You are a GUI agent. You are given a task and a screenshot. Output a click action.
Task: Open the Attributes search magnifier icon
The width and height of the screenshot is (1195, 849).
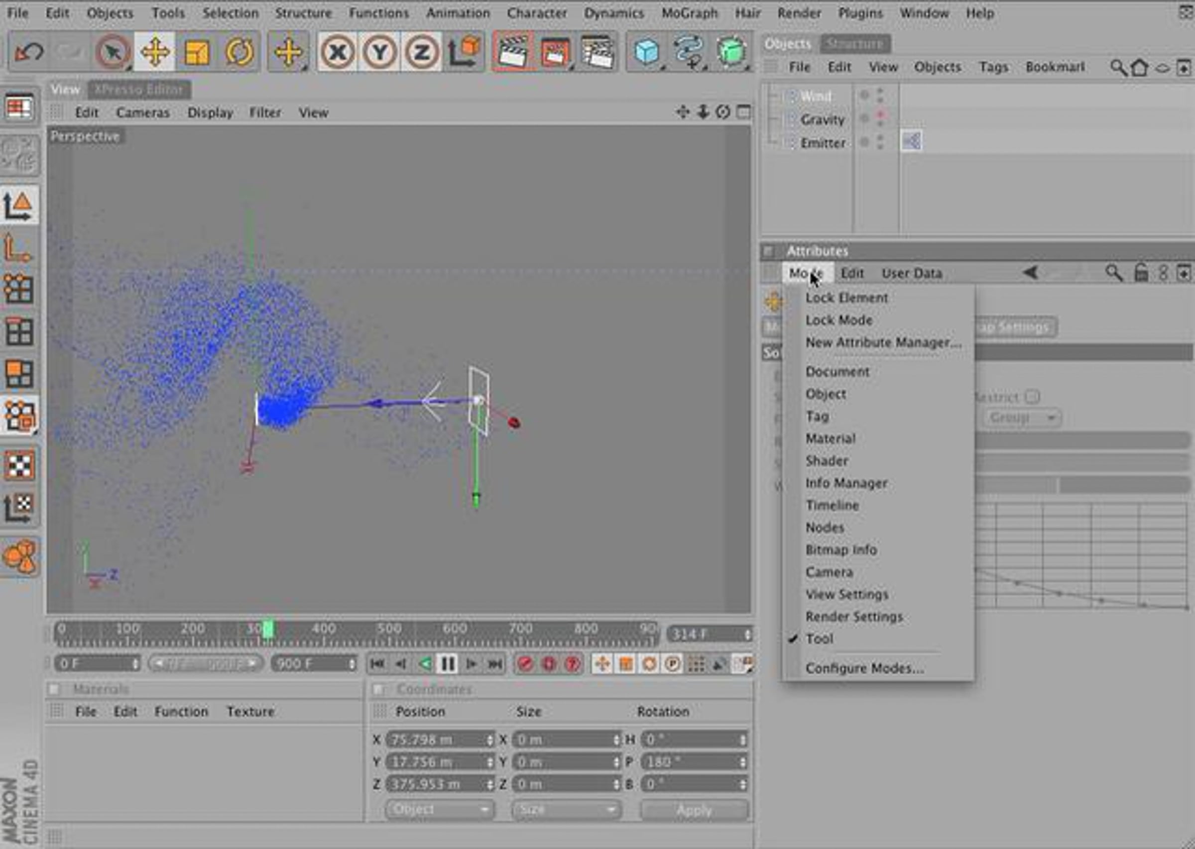(x=1113, y=273)
